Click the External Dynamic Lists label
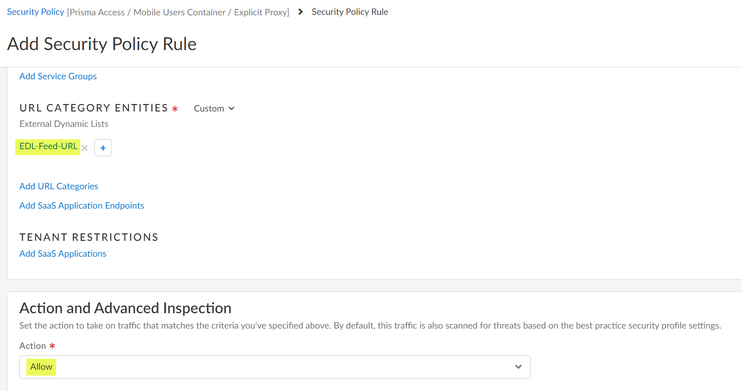 tap(63, 123)
